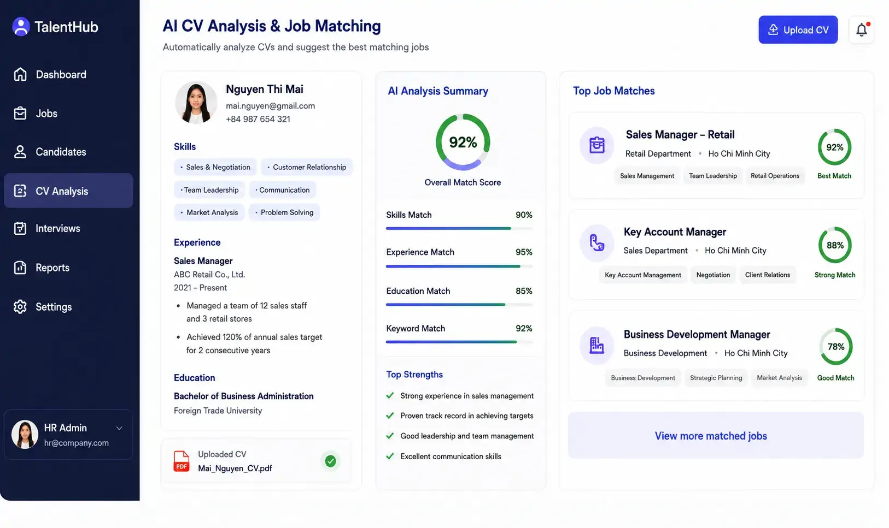This screenshot has width=889, height=528.
Task: Click the Negotiation job tag
Action: (x=713, y=275)
